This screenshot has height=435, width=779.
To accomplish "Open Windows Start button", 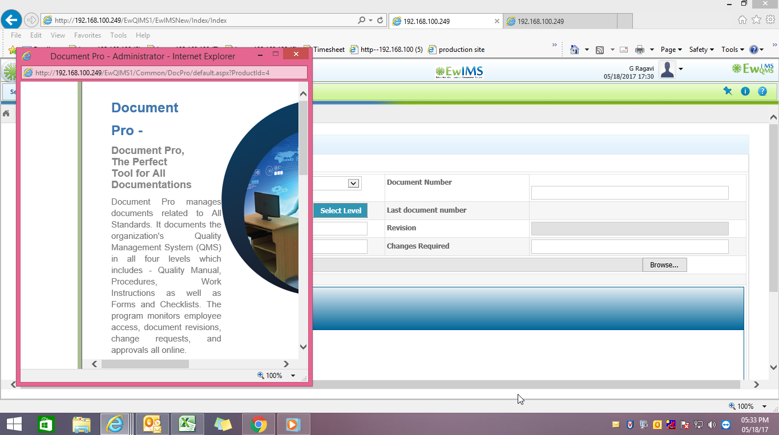I will [x=14, y=424].
